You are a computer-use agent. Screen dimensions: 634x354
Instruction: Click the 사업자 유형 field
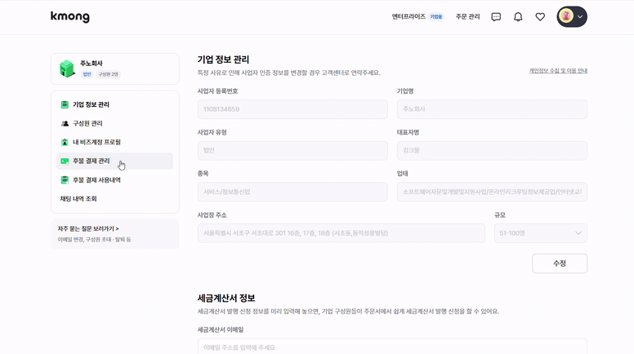pos(292,151)
